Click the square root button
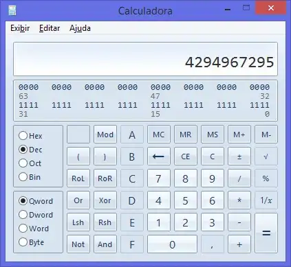 (266, 156)
